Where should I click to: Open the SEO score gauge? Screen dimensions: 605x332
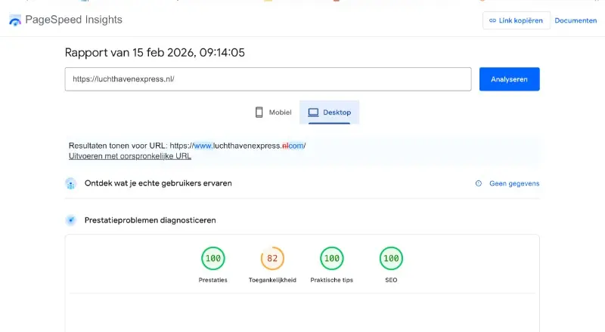tap(391, 258)
